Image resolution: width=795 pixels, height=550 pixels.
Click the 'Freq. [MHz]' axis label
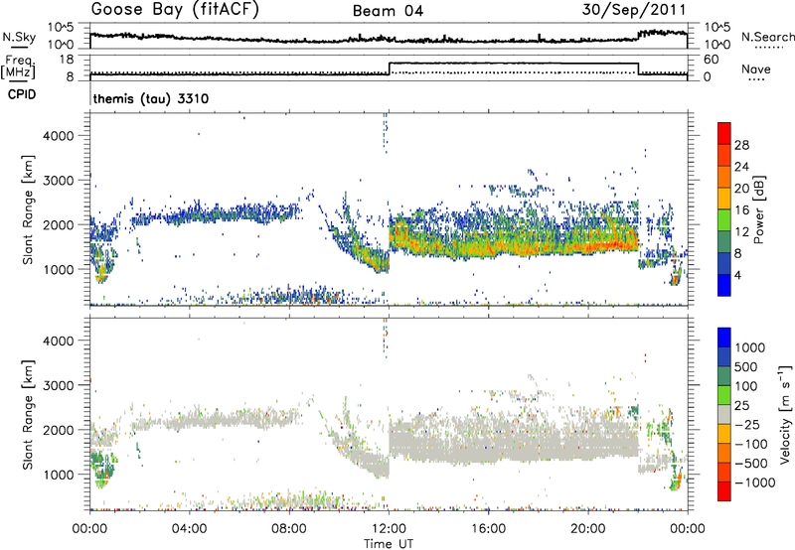tap(19, 67)
